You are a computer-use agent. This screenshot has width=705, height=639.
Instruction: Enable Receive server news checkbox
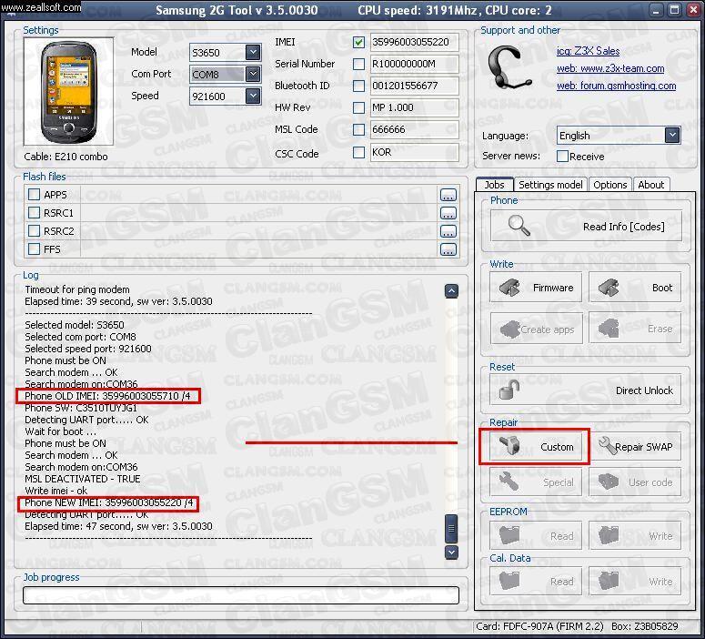(x=562, y=157)
